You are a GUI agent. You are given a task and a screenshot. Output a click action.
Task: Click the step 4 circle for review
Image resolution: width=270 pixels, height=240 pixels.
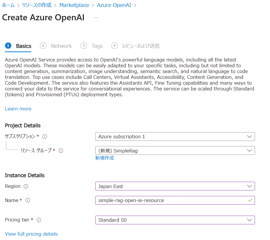114,46
